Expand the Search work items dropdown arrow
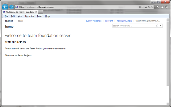This screenshot has height=107, width=171. click(161, 26)
